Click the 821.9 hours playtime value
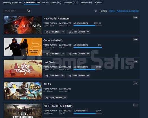Image resolution: width=148 pixels, height=118 pixels. [48, 91]
